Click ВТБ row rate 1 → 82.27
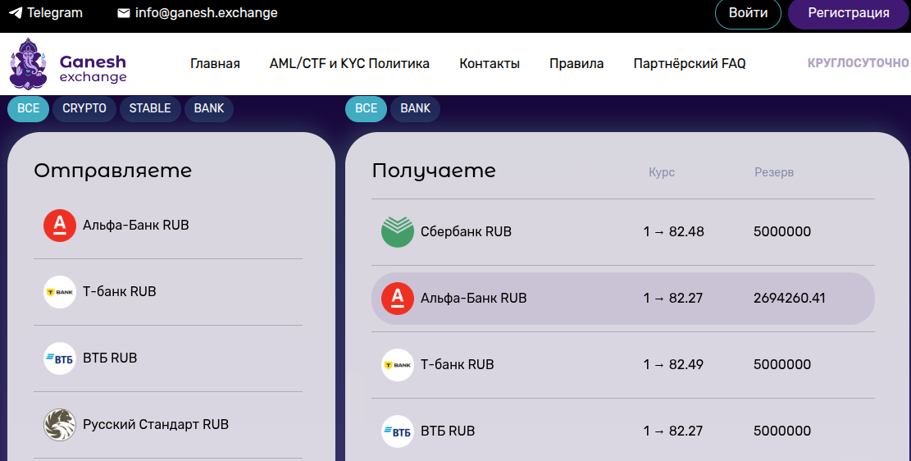The width and height of the screenshot is (911, 461). click(x=672, y=431)
